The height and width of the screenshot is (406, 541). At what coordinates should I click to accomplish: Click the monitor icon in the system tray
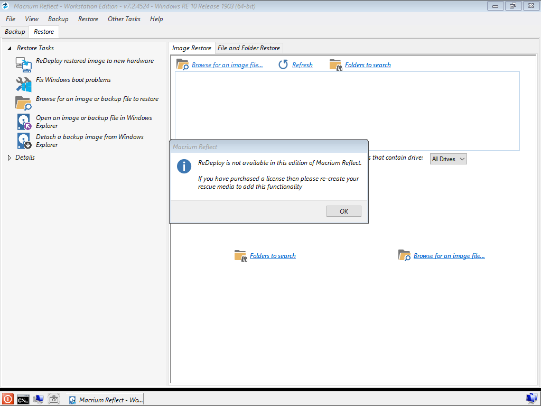click(x=531, y=399)
